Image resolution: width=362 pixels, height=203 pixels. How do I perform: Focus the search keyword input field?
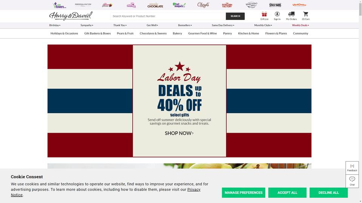click(x=168, y=16)
